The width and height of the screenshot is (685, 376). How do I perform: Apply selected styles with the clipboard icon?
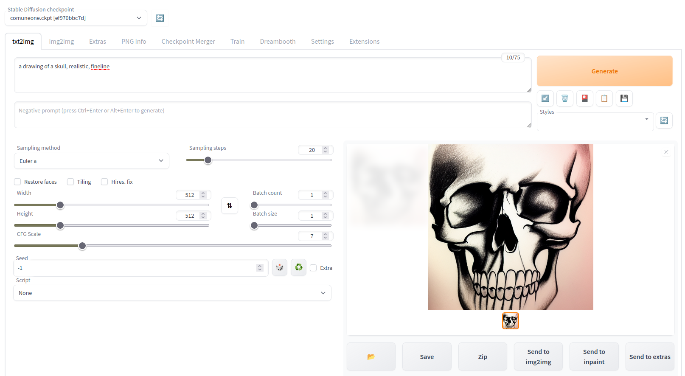click(604, 98)
